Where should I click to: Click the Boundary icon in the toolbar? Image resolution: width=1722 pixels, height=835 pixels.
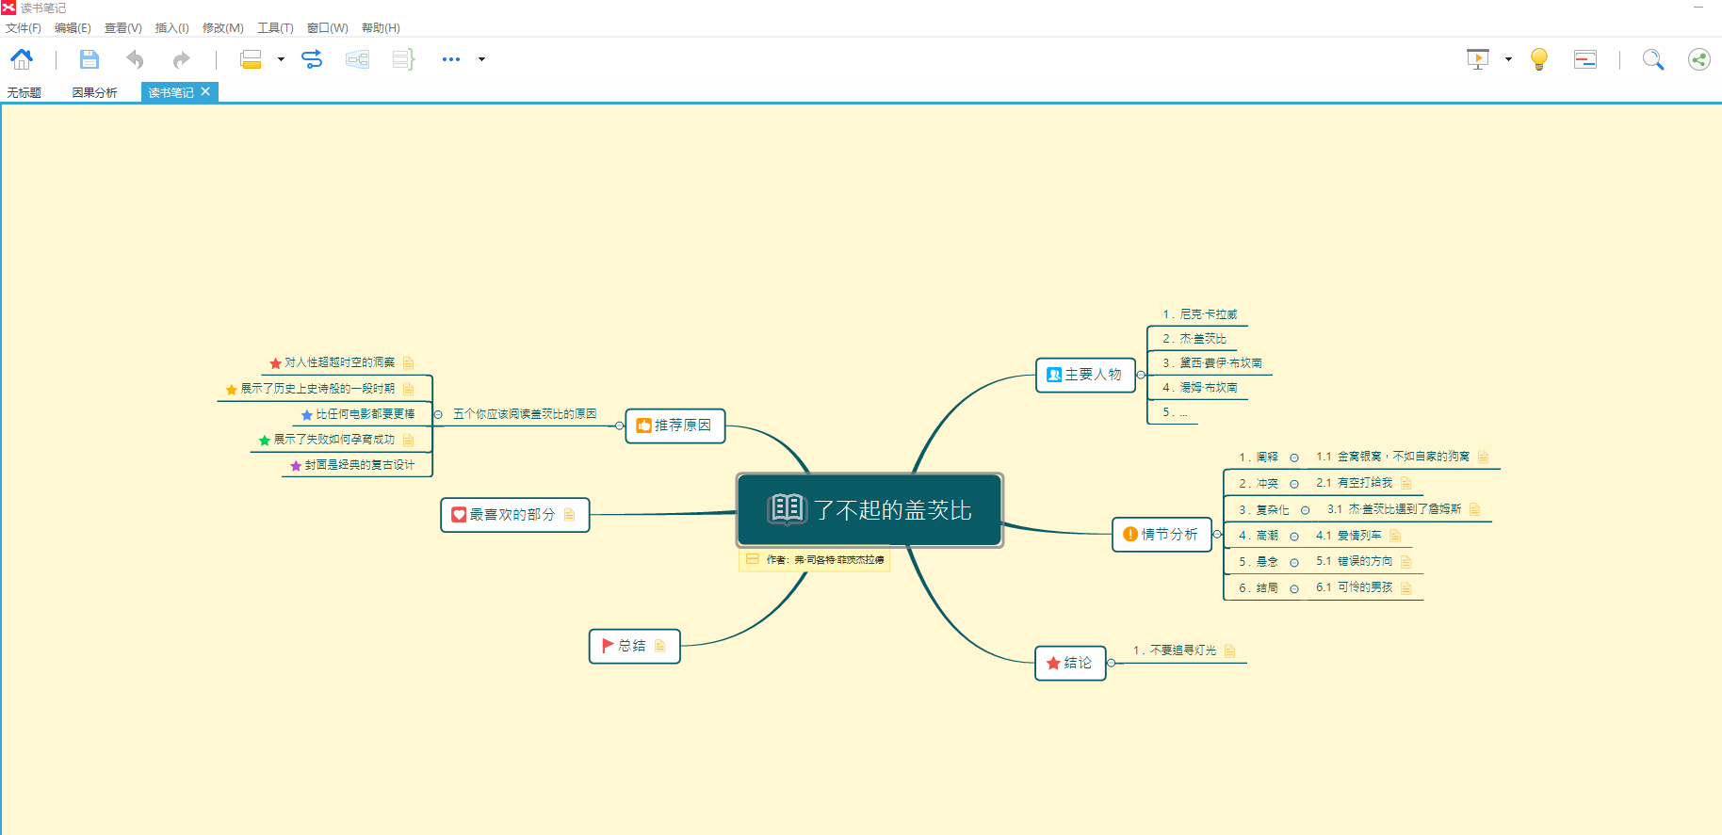[x=357, y=59]
